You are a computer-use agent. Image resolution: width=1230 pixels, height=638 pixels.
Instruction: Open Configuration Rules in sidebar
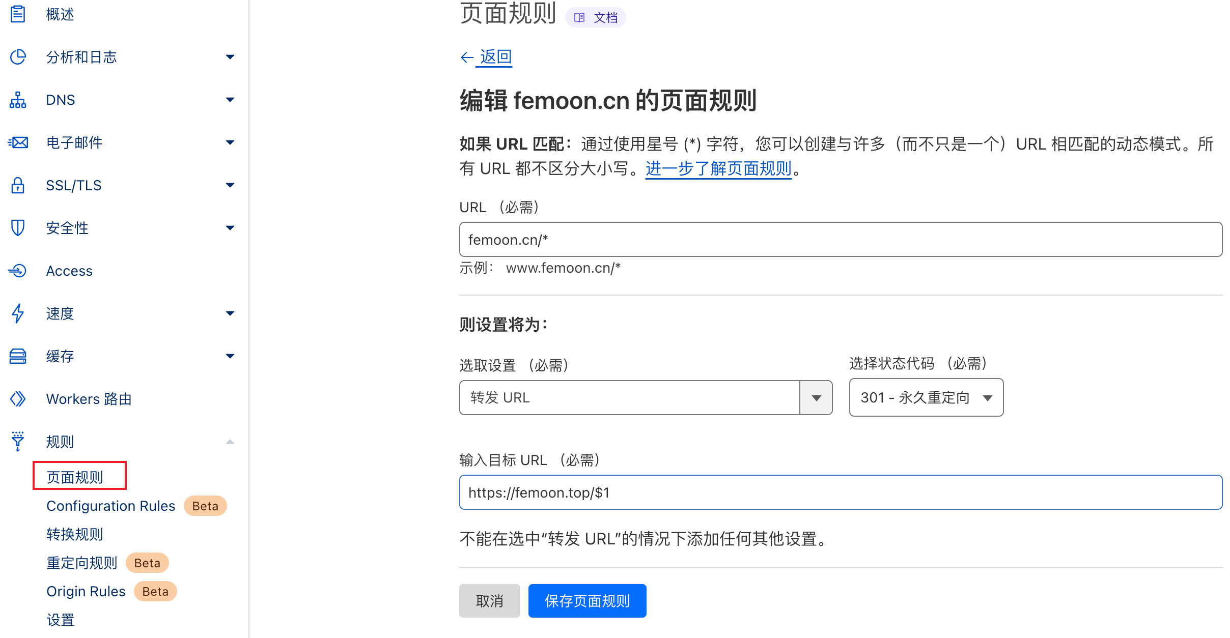click(110, 506)
